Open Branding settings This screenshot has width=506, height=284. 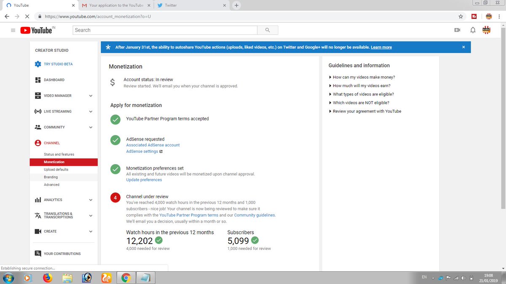coord(51,177)
